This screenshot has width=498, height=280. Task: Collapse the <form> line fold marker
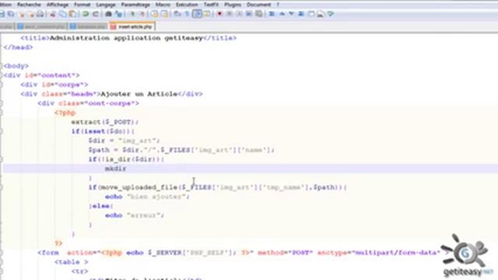click(x=2, y=253)
